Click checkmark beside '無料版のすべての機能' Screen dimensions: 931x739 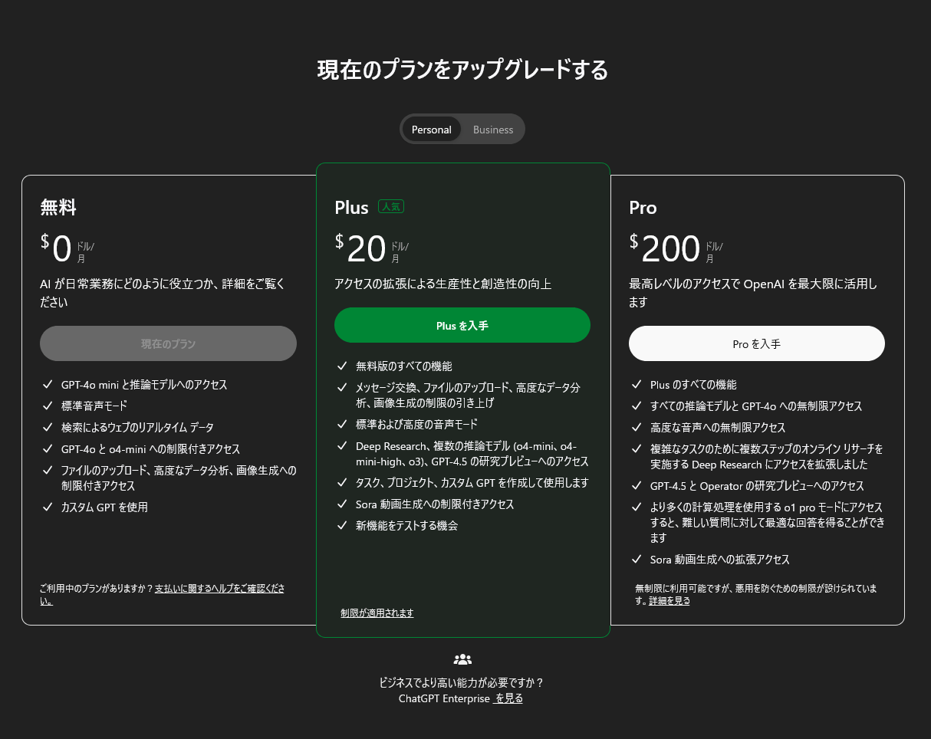pyautogui.click(x=342, y=366)
